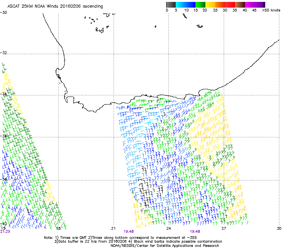282x248 pixels.
Task: Click the '40' legend scale number
Action: (245, 10)
